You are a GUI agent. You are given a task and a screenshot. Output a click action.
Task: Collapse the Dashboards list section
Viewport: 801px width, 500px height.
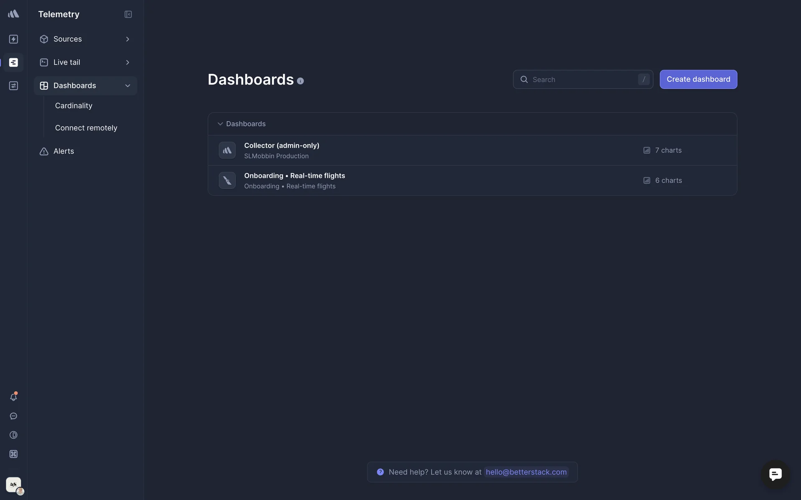(220, 124)
